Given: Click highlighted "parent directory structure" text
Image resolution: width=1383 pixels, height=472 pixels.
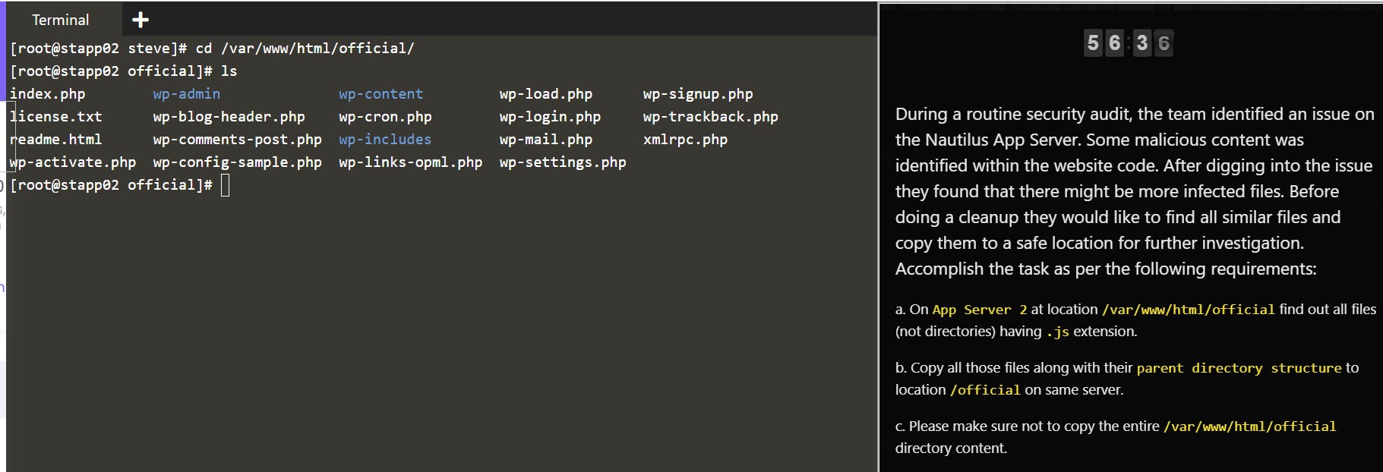Looking at the screenshot, I should [x=1239, y=368].
